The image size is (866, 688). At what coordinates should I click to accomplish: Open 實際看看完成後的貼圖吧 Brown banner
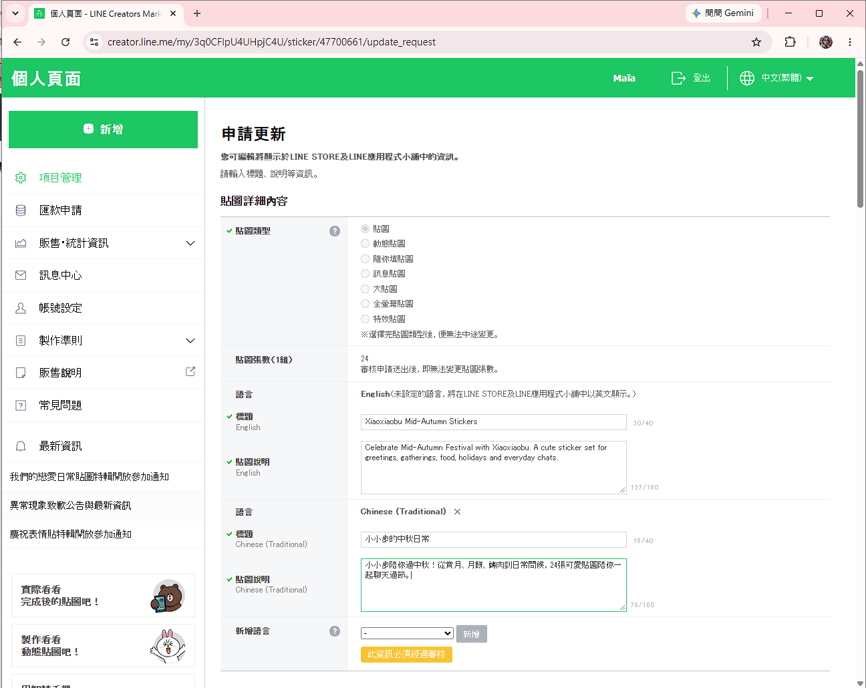click(103, 596)
